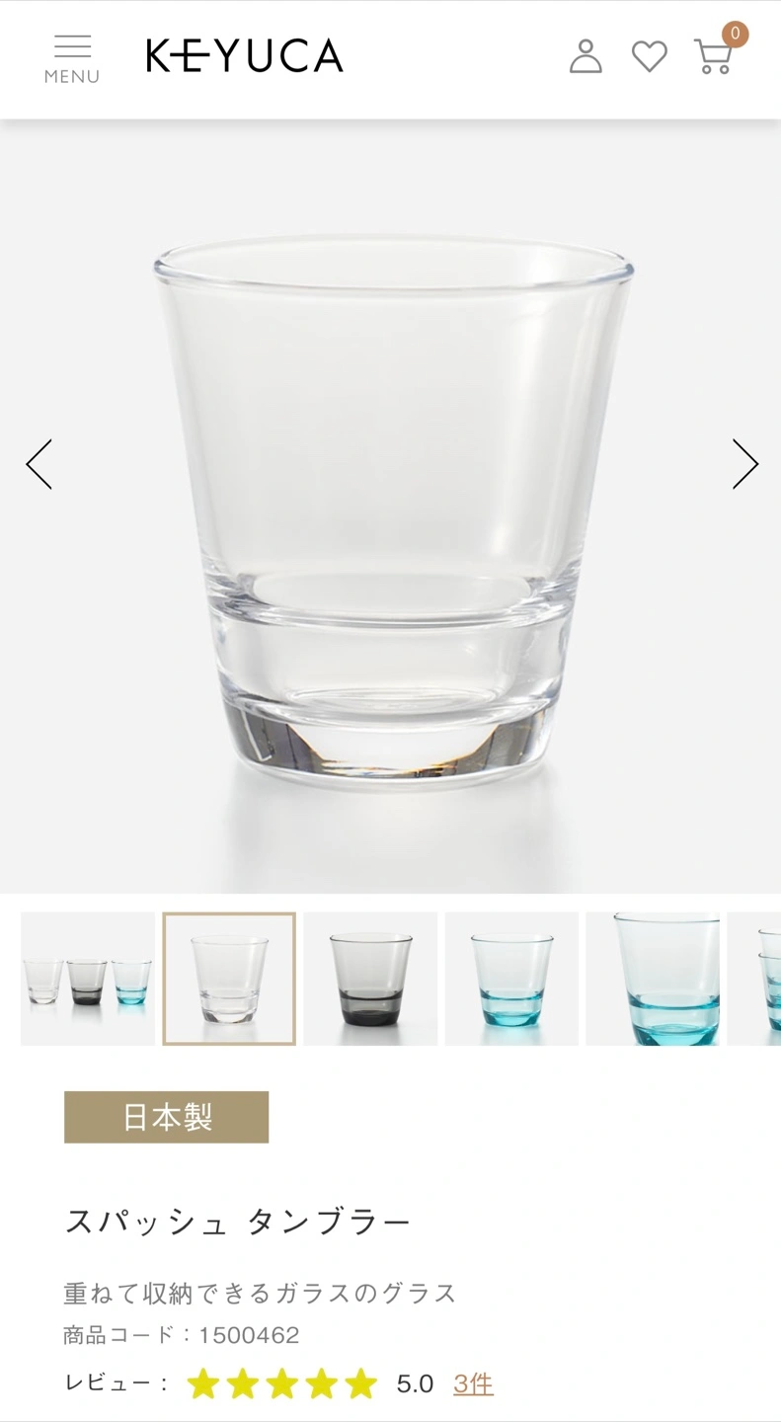Select the large blue glass close-up thumbnail
781x1422 pixels.
point(653,979)
